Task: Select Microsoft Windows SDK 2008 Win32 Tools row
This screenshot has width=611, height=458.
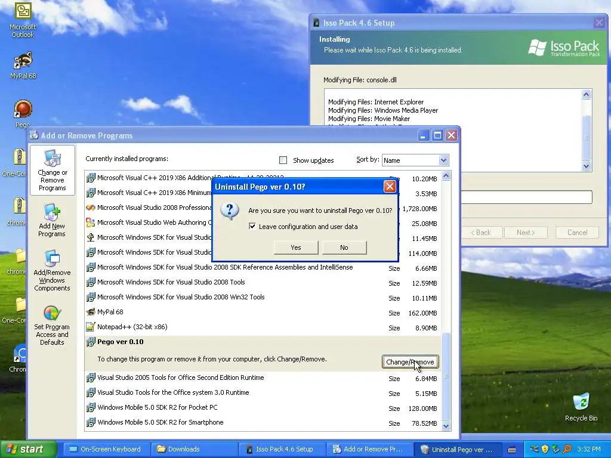Action: 263,297
